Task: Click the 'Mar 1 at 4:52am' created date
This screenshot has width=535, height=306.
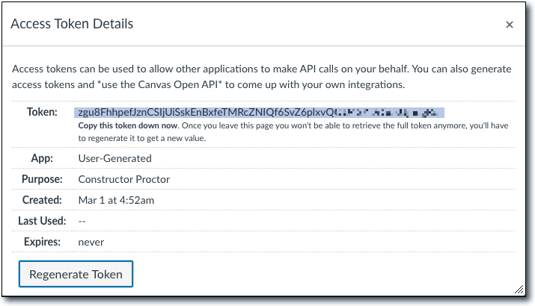Action: (x=116, y=200)
